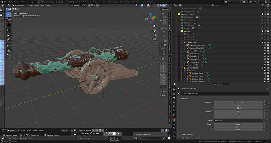Open the asset browser Catalog menu
The width and height of the screenshot is (271, 143).
pyautogui.click(x=23, y=138)
